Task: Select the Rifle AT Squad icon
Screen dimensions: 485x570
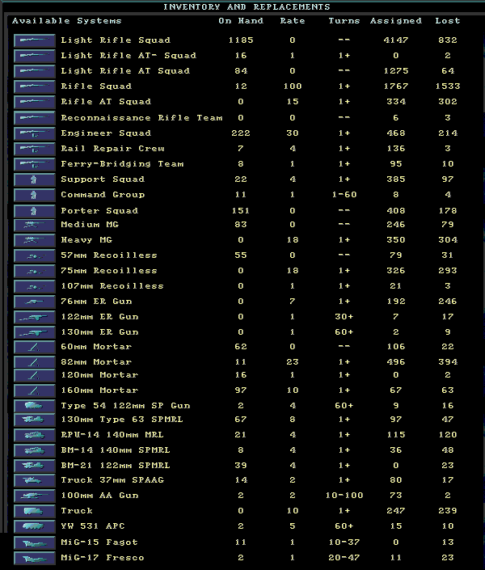Action: pyautogui.click(x=35, y=102)
